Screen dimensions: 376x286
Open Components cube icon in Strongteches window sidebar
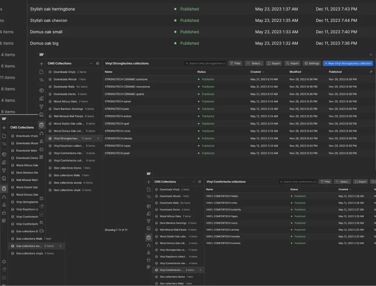42,90
